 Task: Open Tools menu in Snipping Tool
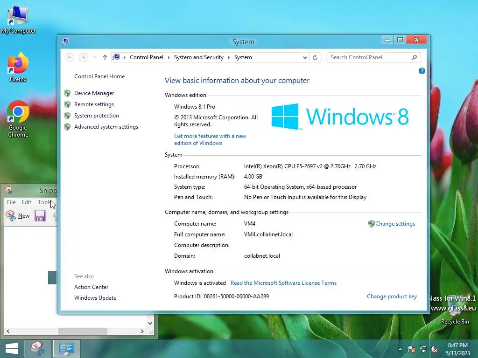[x=44, y=202]
